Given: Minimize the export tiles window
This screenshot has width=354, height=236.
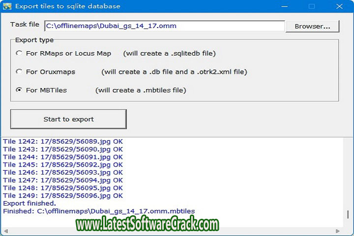Looking at the screenshot, I should [285, 7].
